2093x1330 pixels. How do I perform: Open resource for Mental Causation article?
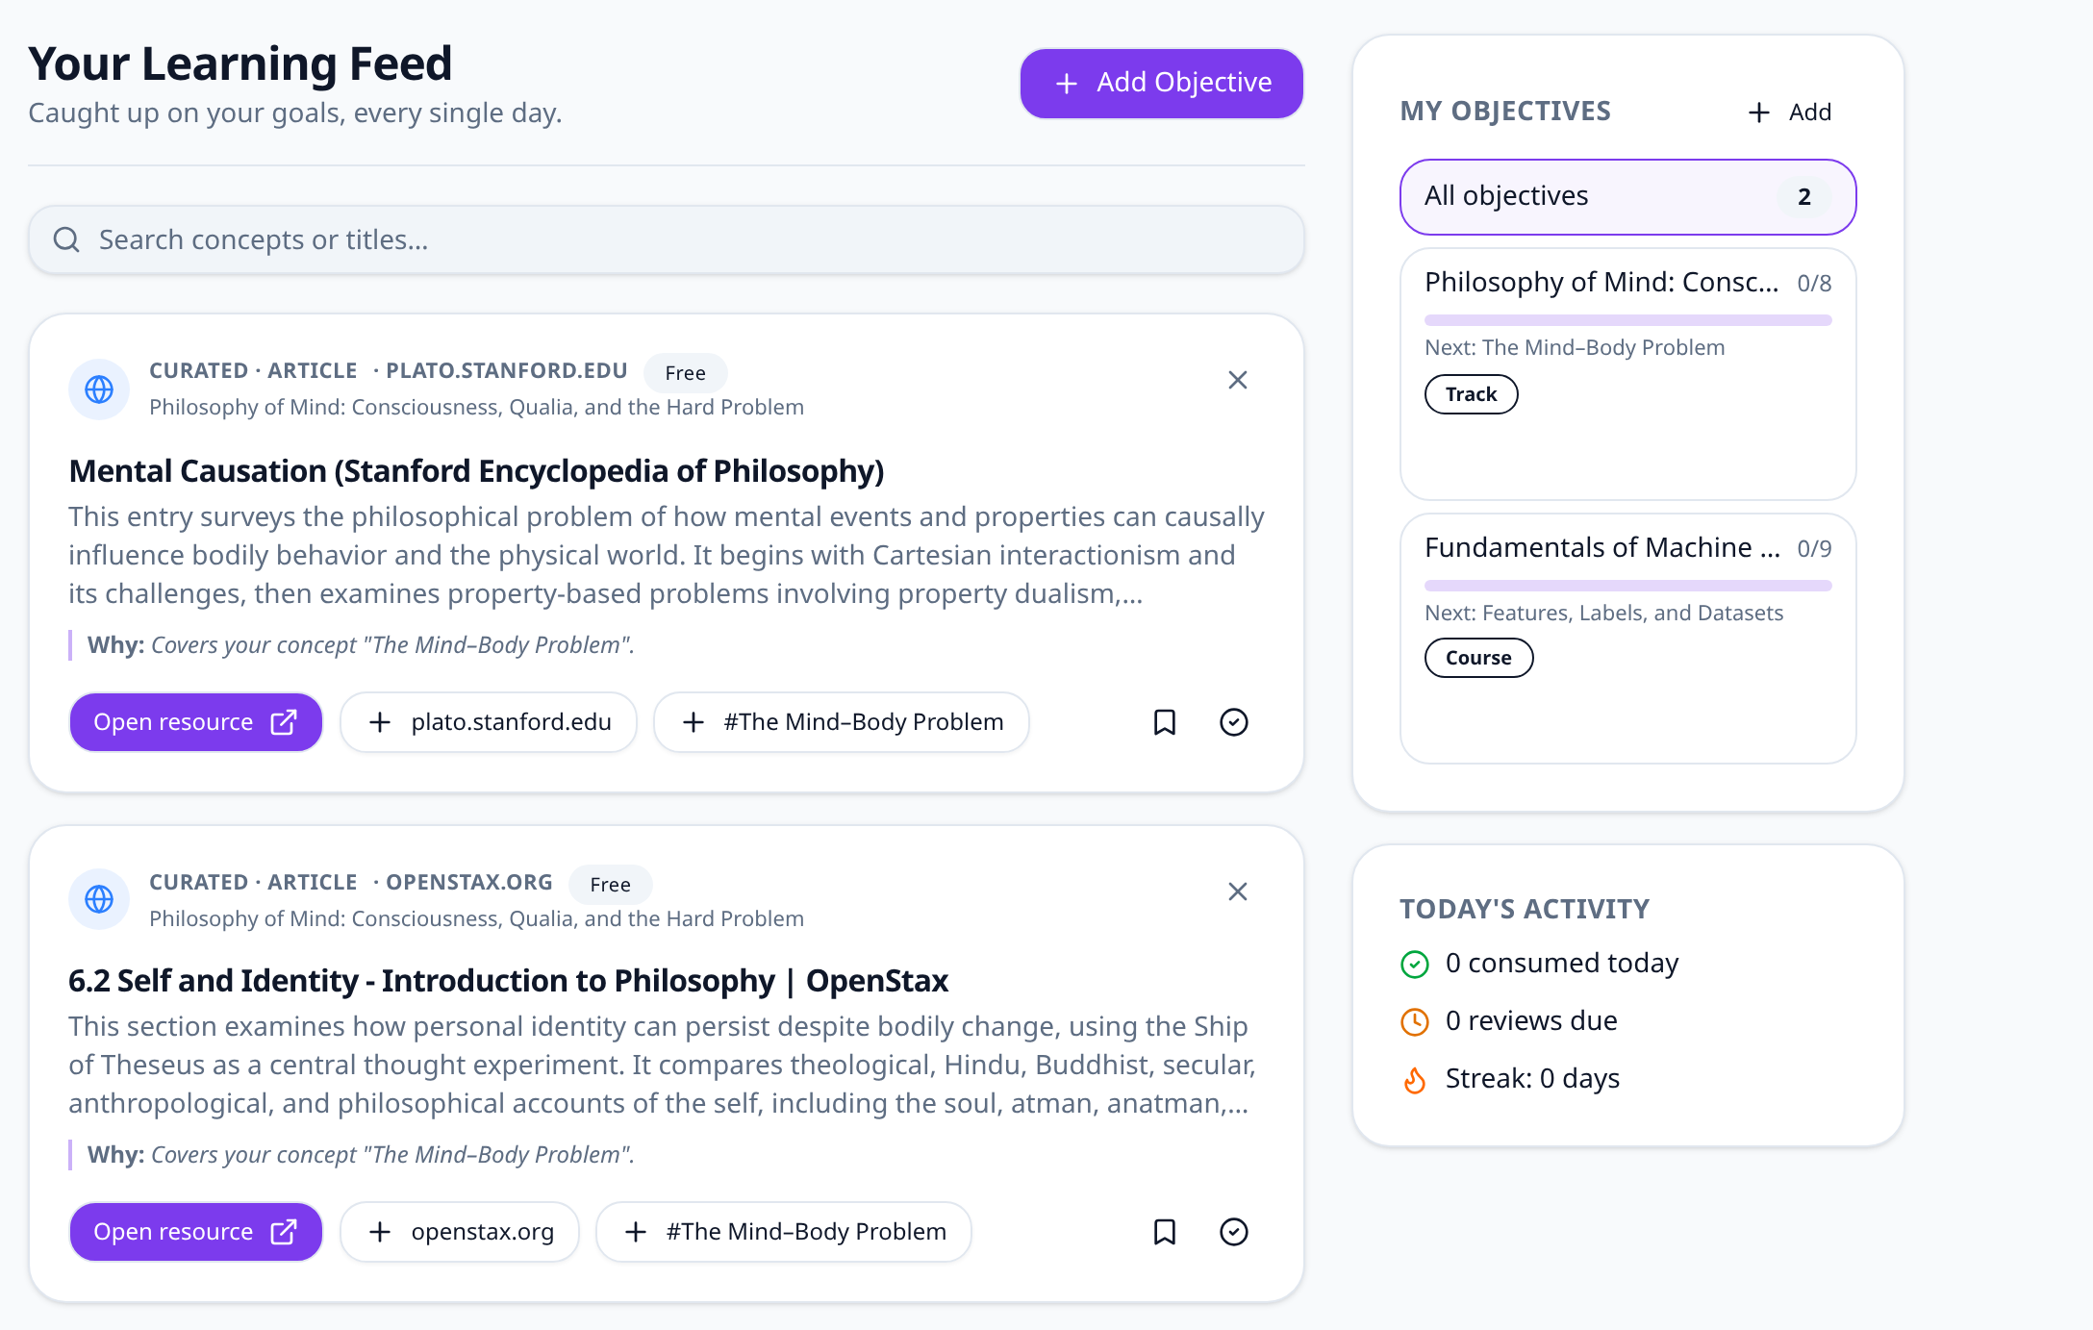point(196,722)
